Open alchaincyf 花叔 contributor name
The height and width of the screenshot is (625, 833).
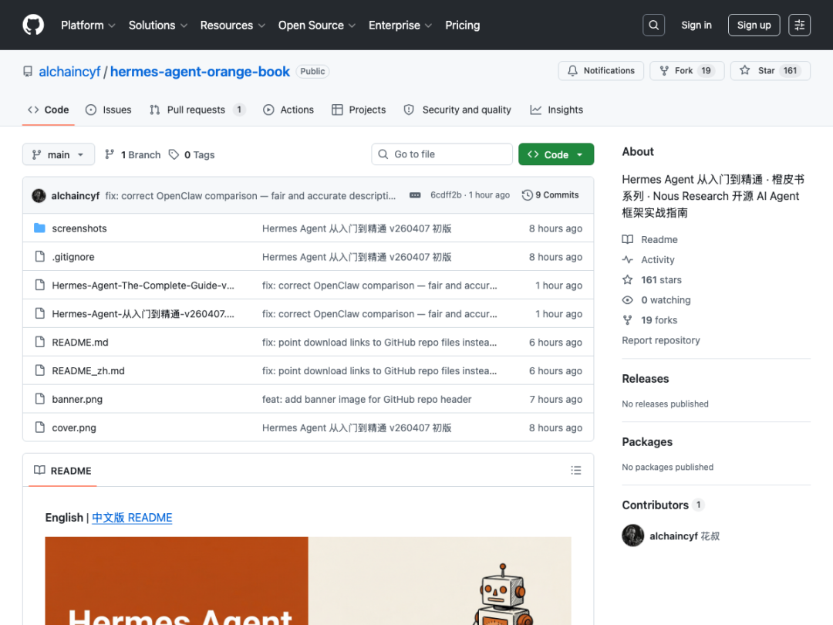[684, 535]
